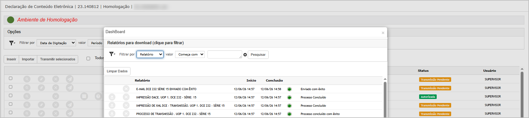Click 'Processo Concluído' in IMPRESSÃO DACE row

(x=313, y=97)
